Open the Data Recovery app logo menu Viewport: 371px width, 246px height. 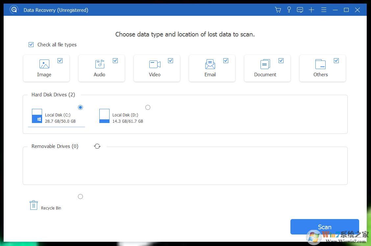pos(14,10)
